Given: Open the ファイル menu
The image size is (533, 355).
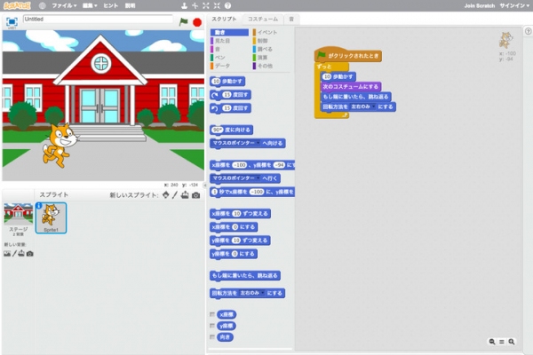Looking at the screenshot, I should tap(64, 5).
